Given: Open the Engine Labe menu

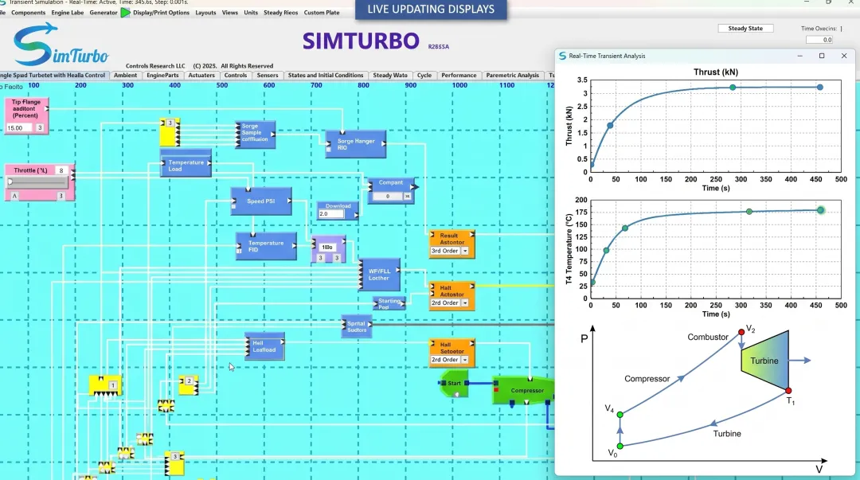Looking at the screenshot, I should point(68,13).
